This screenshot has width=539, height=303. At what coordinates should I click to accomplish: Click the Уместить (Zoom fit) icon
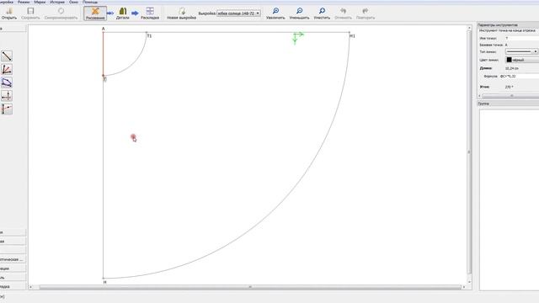322,13
